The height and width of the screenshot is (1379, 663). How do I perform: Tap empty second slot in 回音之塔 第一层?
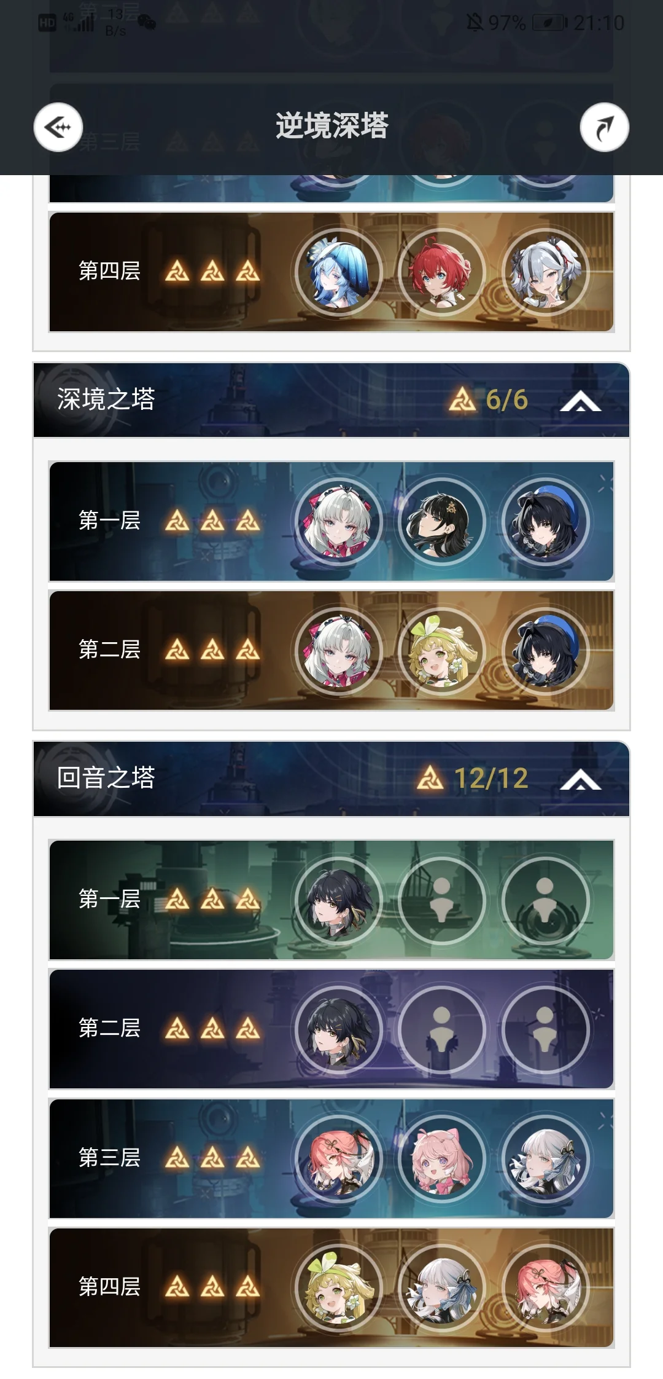click(442, 901)
